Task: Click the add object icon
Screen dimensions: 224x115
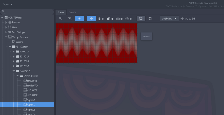Action: click(110, 19)
